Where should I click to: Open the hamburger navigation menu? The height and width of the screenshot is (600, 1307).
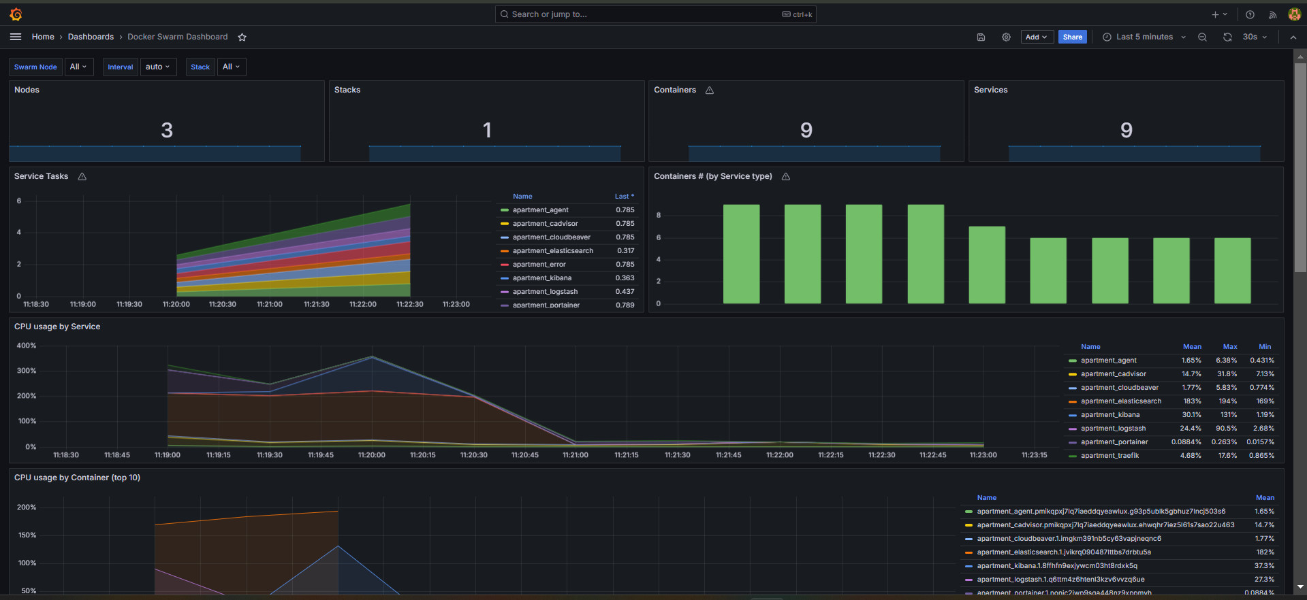tap(16, 37)
